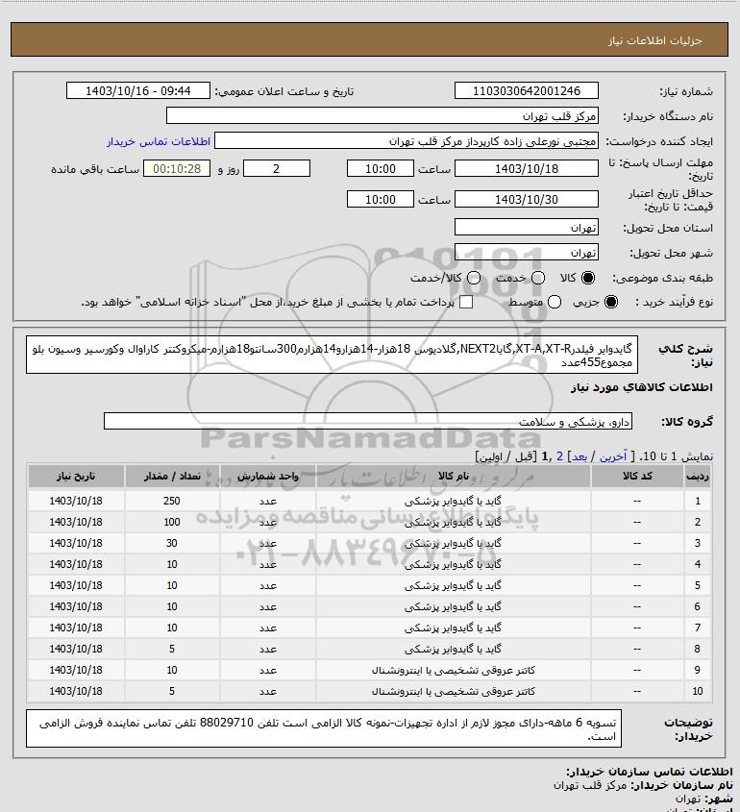Click the general description text box
The image size is (740, 812).
pos(332,355)
